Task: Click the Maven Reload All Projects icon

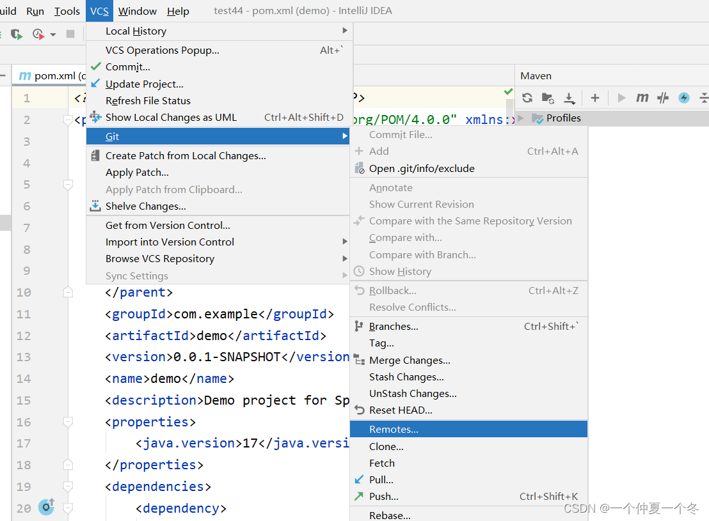Action: 527,98
